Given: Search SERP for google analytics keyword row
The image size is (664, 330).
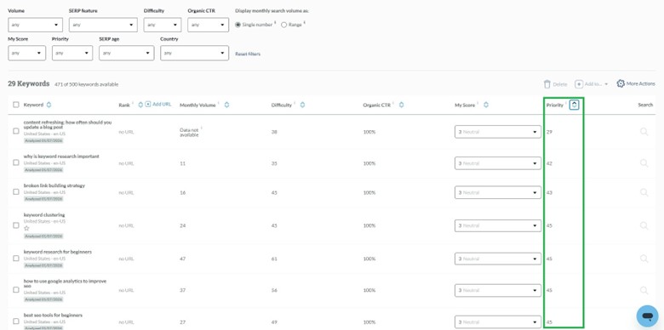Looking at the screenshot, I should pyautogui.click(x=644, y=290).
